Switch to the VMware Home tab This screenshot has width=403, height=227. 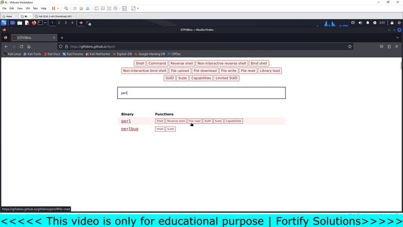[9, 16]
